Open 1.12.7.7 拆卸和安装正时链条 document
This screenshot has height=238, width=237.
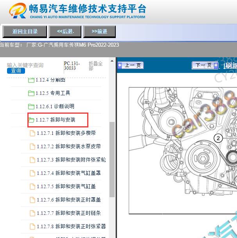pyautogui.click(x=69, y=213)
